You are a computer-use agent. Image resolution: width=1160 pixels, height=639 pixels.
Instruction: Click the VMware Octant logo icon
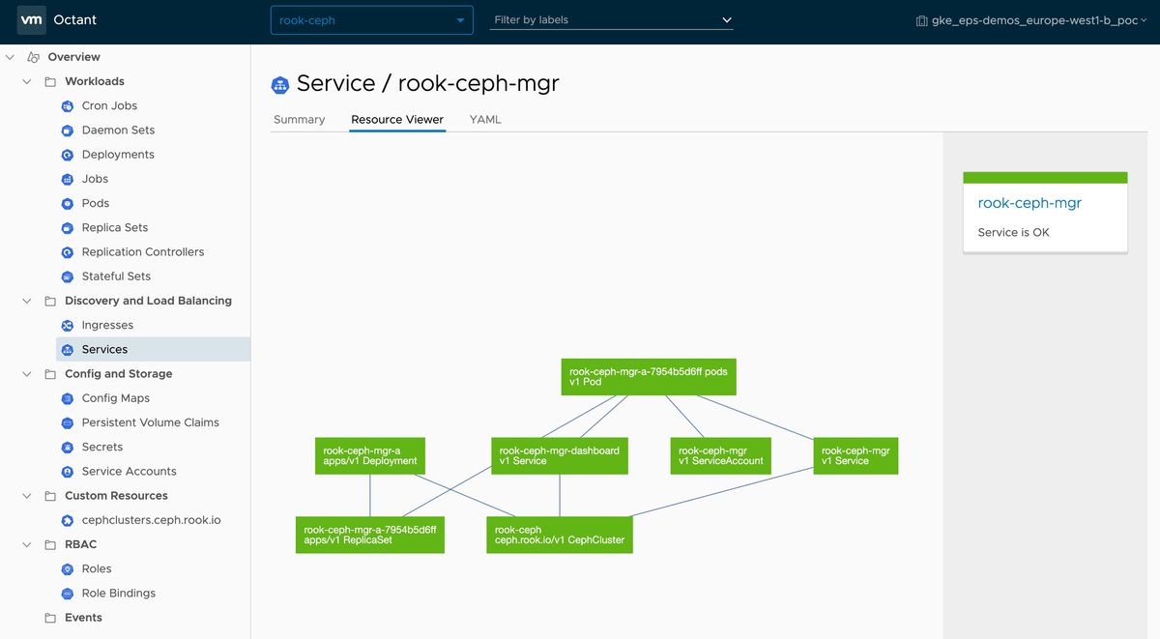click(x=31, y=19)
